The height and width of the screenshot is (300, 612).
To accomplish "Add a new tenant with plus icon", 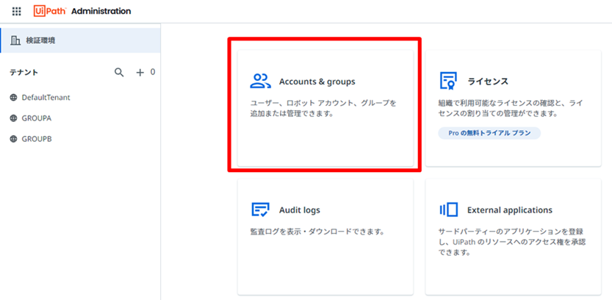I will tap(140, 73).
